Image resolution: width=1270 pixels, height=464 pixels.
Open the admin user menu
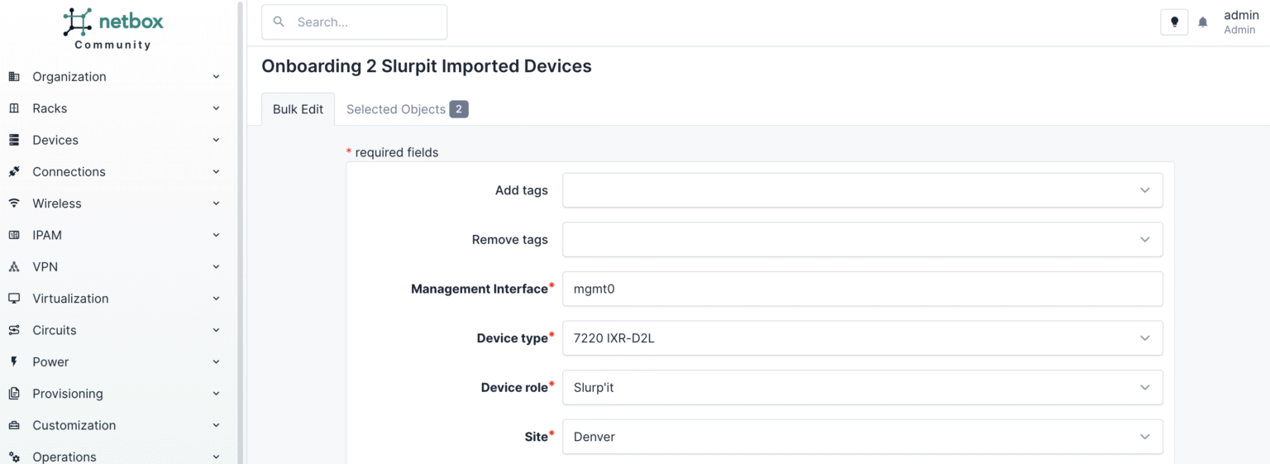point(1240,22)
